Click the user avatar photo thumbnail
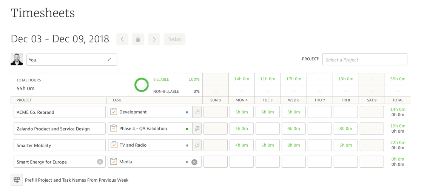Image resolution: width=421 pixels, height=196 pixels. coord(17,60)
